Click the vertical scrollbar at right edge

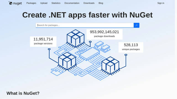(176, 50)
